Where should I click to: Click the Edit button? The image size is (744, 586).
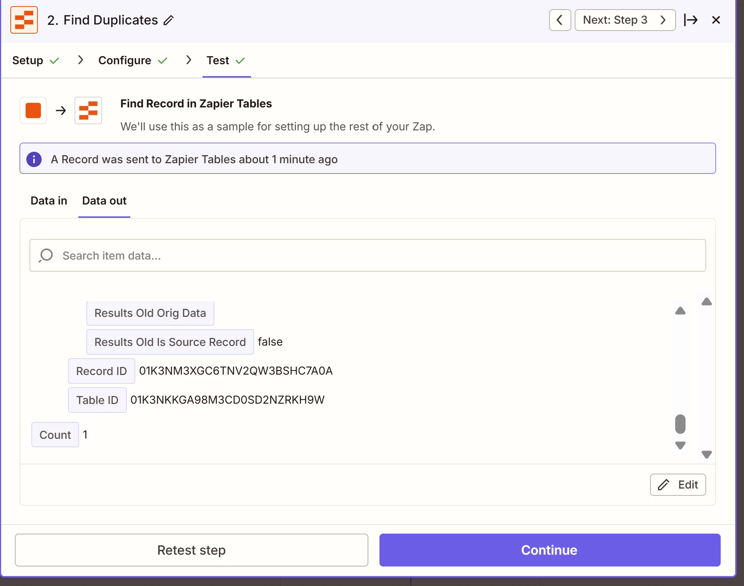(678, 485)
